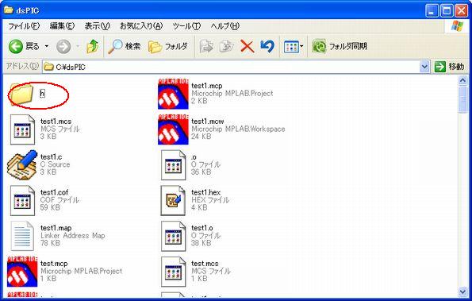Click the Move To toolbar icon
The height and width of the screenshot is (301, 472).
[x=206, y=46]
